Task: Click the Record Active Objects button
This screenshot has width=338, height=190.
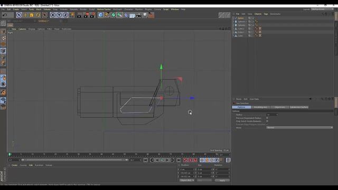Action: click(185, 160)
